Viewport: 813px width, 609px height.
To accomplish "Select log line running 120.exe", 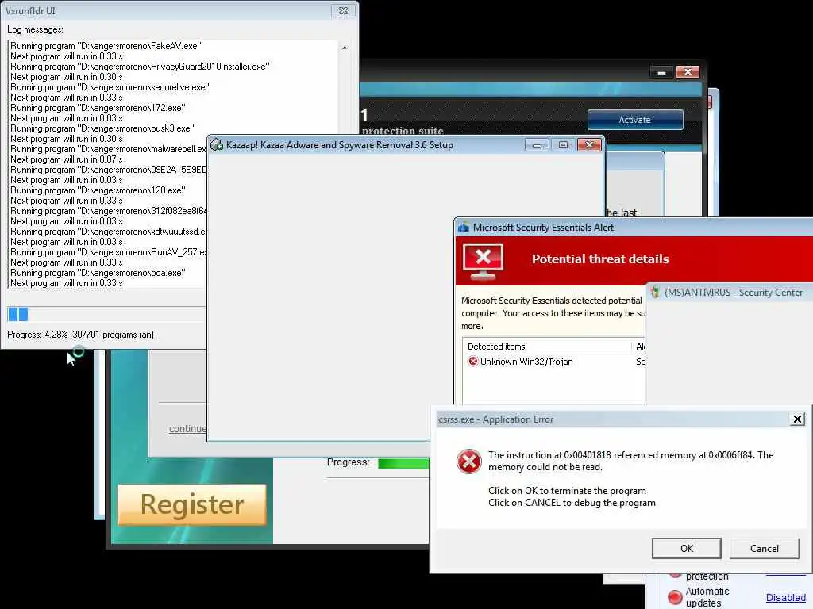I will 98,190.
